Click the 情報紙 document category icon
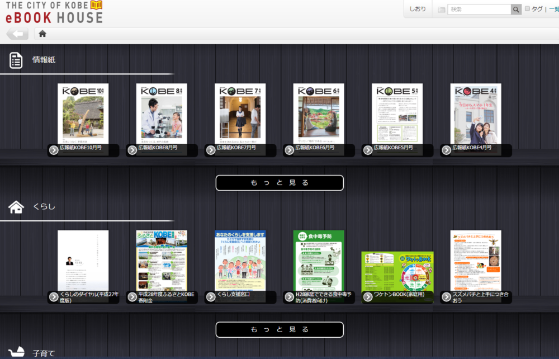Viewport: 559px width, 359px height. (x=16, y=60)
